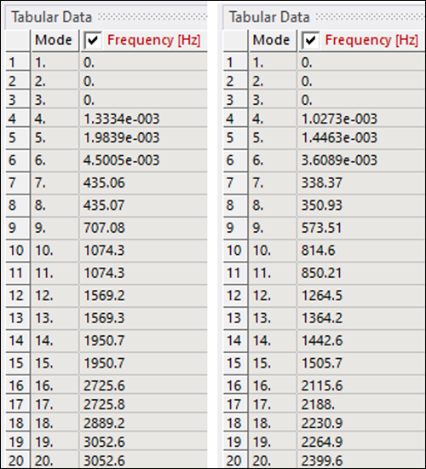Screen dimensions: 426x469
Task: Click the left Tabular Data panel title
Action: pos(51,17)
